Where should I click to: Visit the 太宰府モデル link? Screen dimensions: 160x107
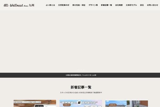[131, 5]
